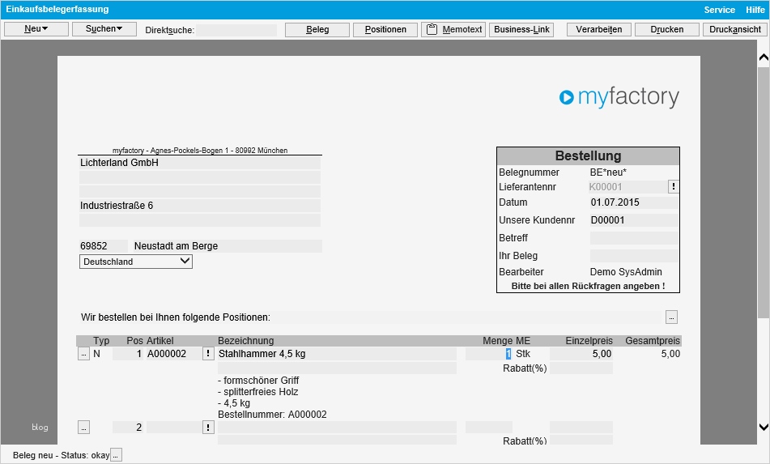This screenshot has height=464, width=770.
Task: Click the scroll up arrow
Action: point(764,57)
